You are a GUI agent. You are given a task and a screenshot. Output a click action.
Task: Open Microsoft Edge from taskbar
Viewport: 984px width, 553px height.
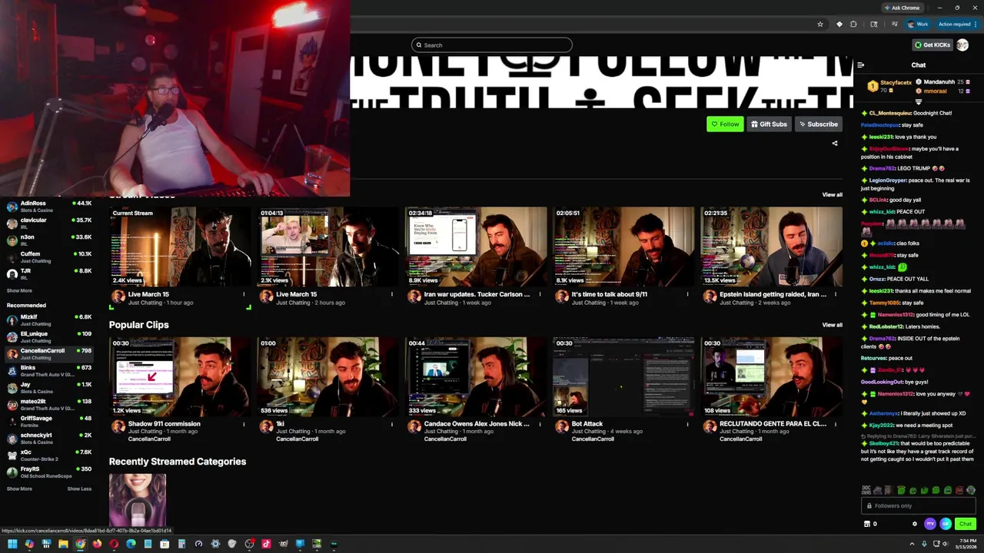(x=131, y=544)
